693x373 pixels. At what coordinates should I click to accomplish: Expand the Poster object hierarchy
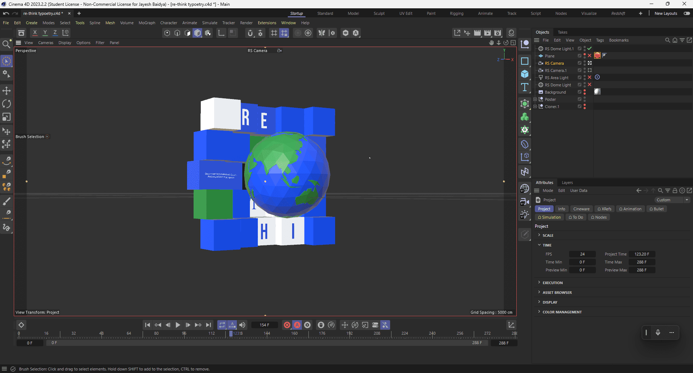(535, 99)
